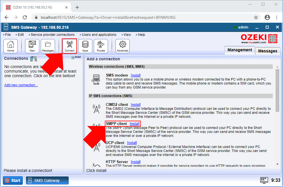Click the New message toolbar icon

point(32,46)
